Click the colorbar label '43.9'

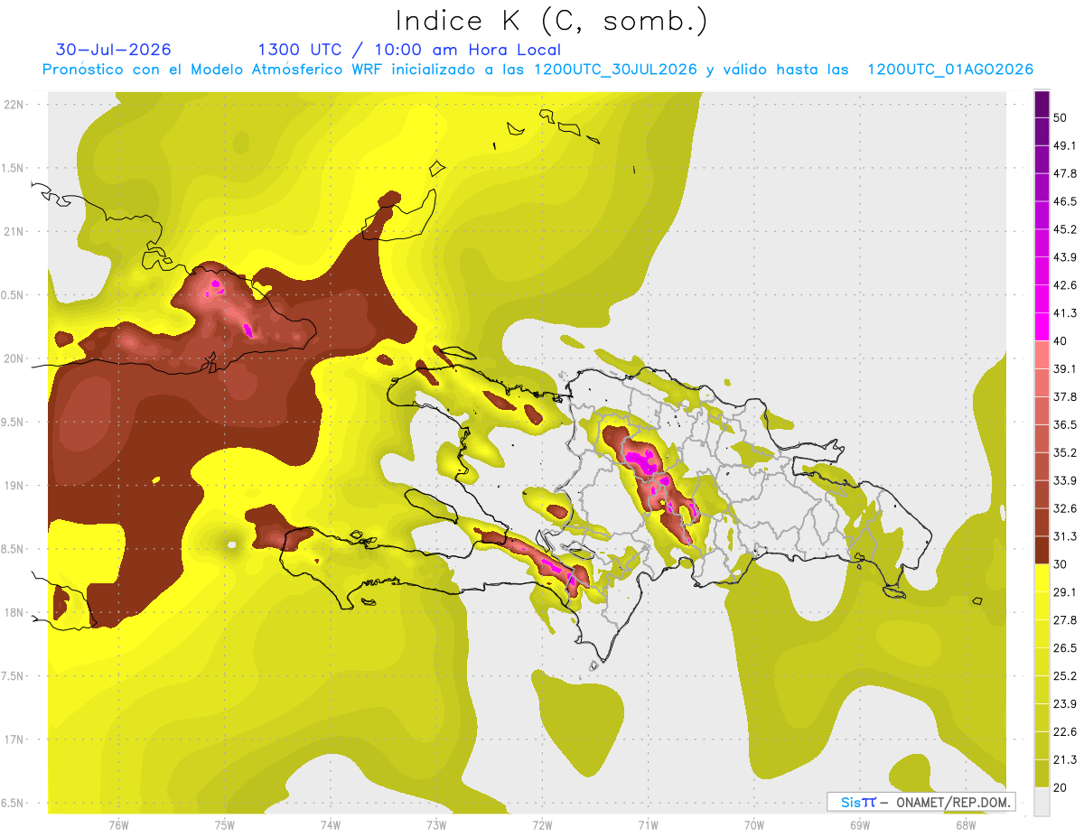(1065, 257)
